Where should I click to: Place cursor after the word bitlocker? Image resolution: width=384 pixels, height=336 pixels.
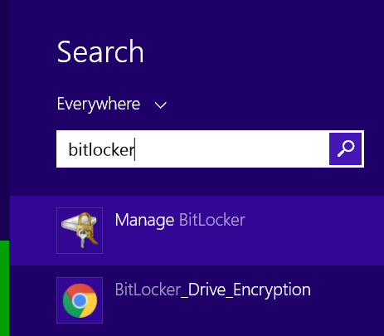pyautogui.click(x=134, y=149)
